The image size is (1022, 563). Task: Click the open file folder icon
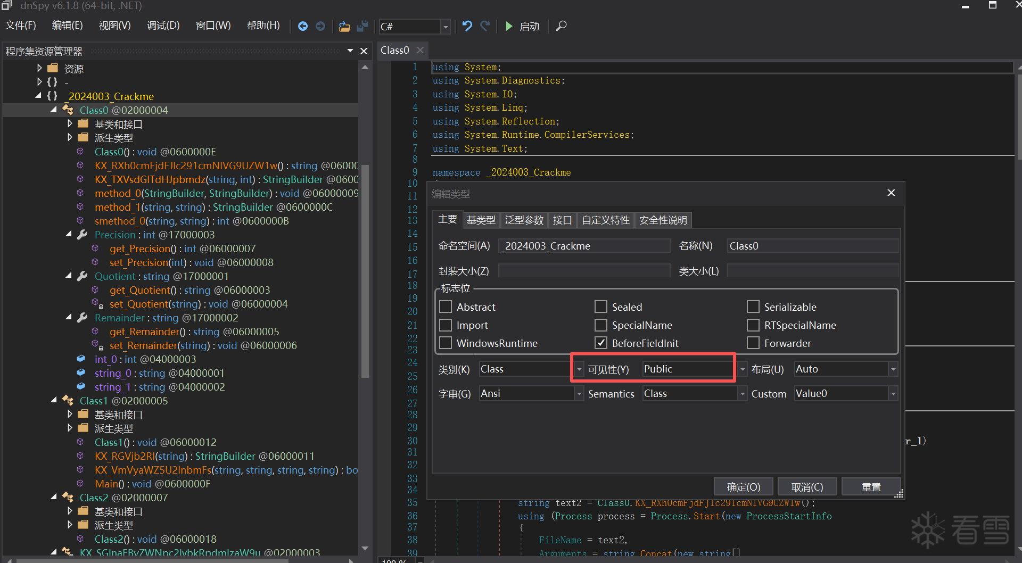tap(344, 26)
